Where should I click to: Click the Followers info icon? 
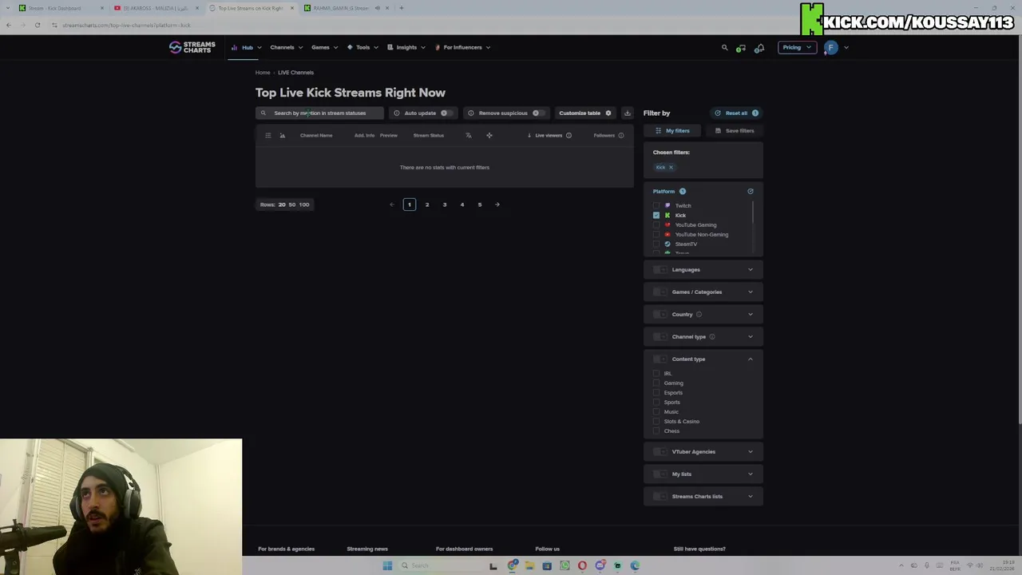(x=620, y=135)
